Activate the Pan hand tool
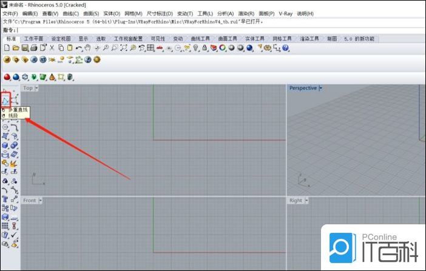This screenshot has height=271, width=426. pos(87,48)
